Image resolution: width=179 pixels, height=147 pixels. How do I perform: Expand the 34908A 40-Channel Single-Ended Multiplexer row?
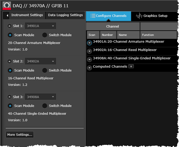[x=89, y=59]
